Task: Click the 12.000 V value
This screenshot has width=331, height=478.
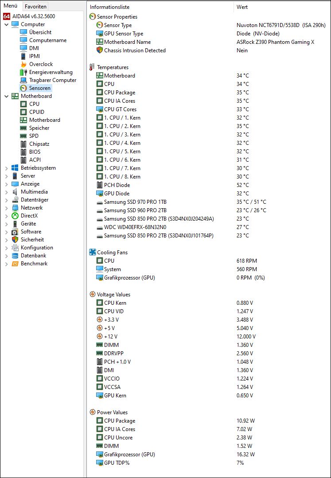Action: pos(246,337)
